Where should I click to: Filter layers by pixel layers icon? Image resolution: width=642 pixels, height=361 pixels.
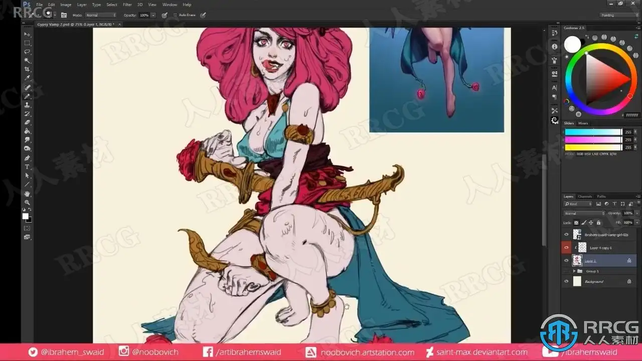tap(598, 204)
